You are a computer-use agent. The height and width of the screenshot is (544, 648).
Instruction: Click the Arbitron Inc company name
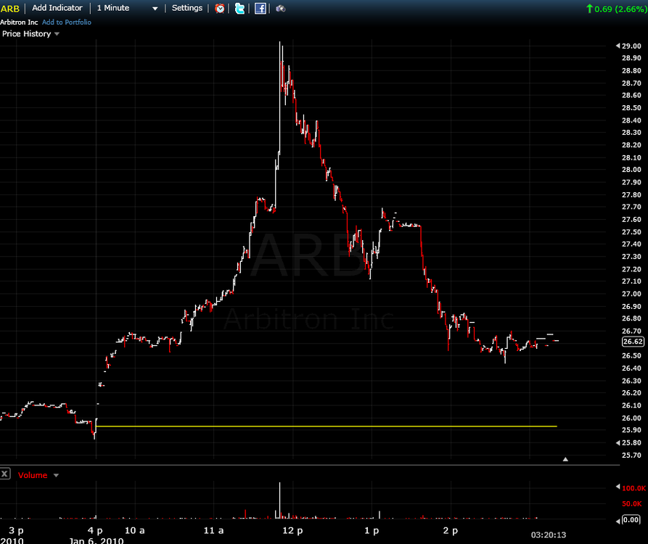(x=19, y=22)
